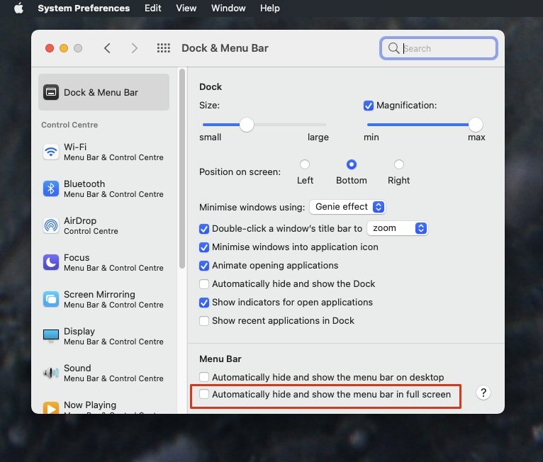Open the System Preferences menu

point(84,8)
